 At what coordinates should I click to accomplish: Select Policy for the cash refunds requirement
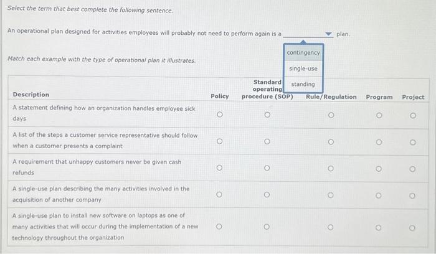(219, 168)
